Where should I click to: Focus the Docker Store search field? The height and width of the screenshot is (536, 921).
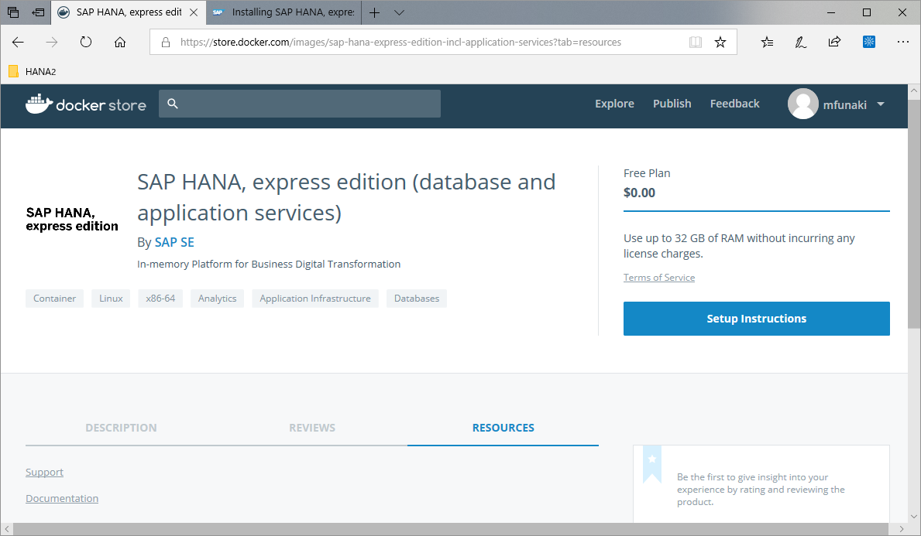click(300, 103)
